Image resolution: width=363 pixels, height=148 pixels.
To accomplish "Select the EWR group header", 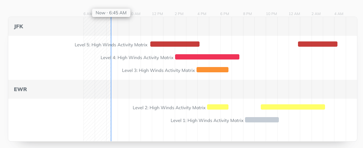I will (x=183, y=89).
